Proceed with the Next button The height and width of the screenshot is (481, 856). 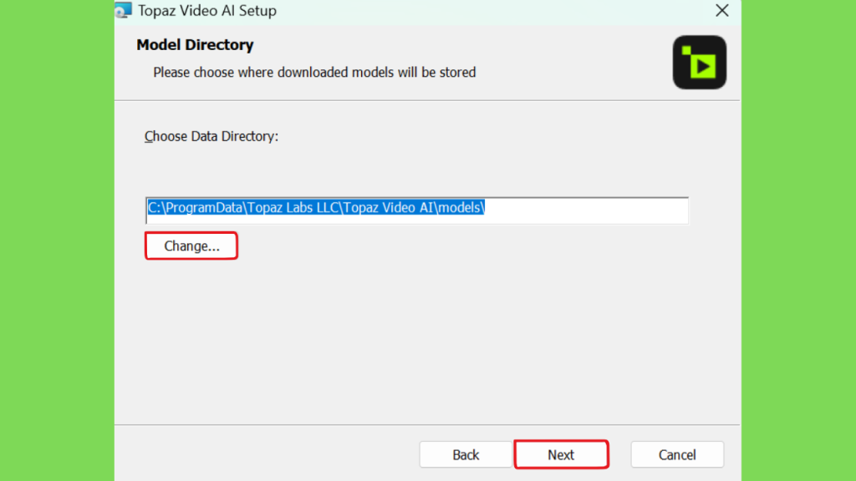click(x=561, y=455)
